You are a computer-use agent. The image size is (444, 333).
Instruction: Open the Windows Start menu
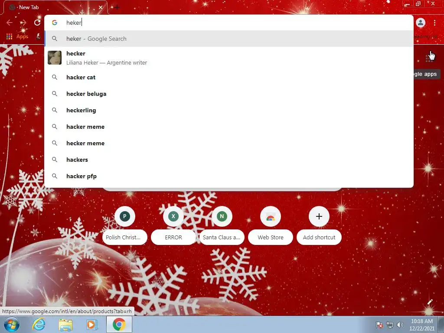click(12, 324)
